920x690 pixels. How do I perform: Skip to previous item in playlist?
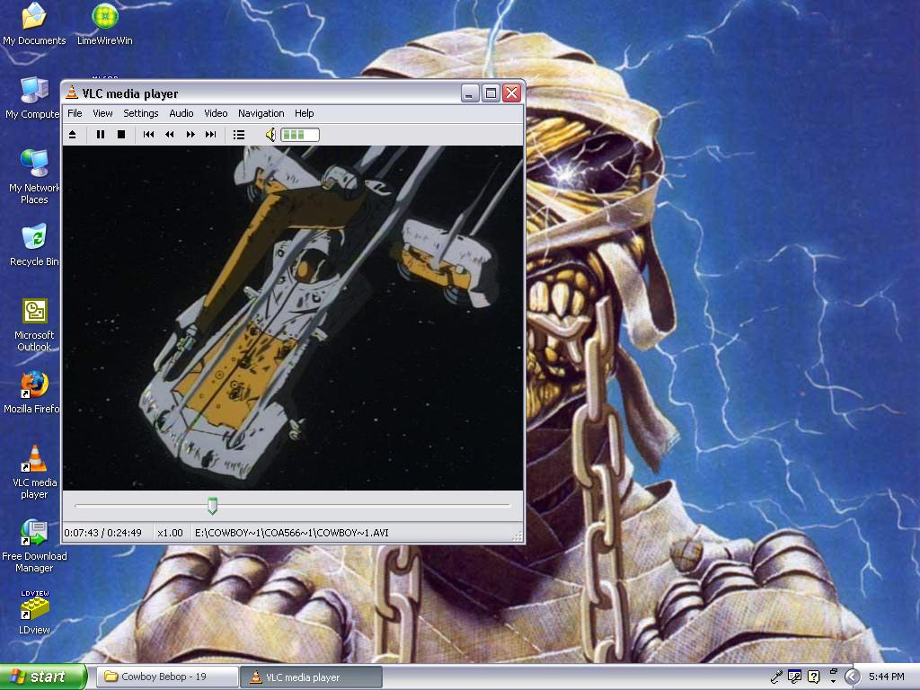(148, 135)
